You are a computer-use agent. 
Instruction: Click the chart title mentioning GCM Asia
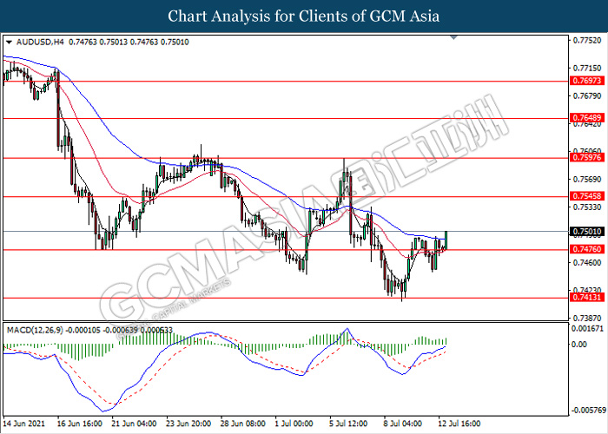[304, 16]
